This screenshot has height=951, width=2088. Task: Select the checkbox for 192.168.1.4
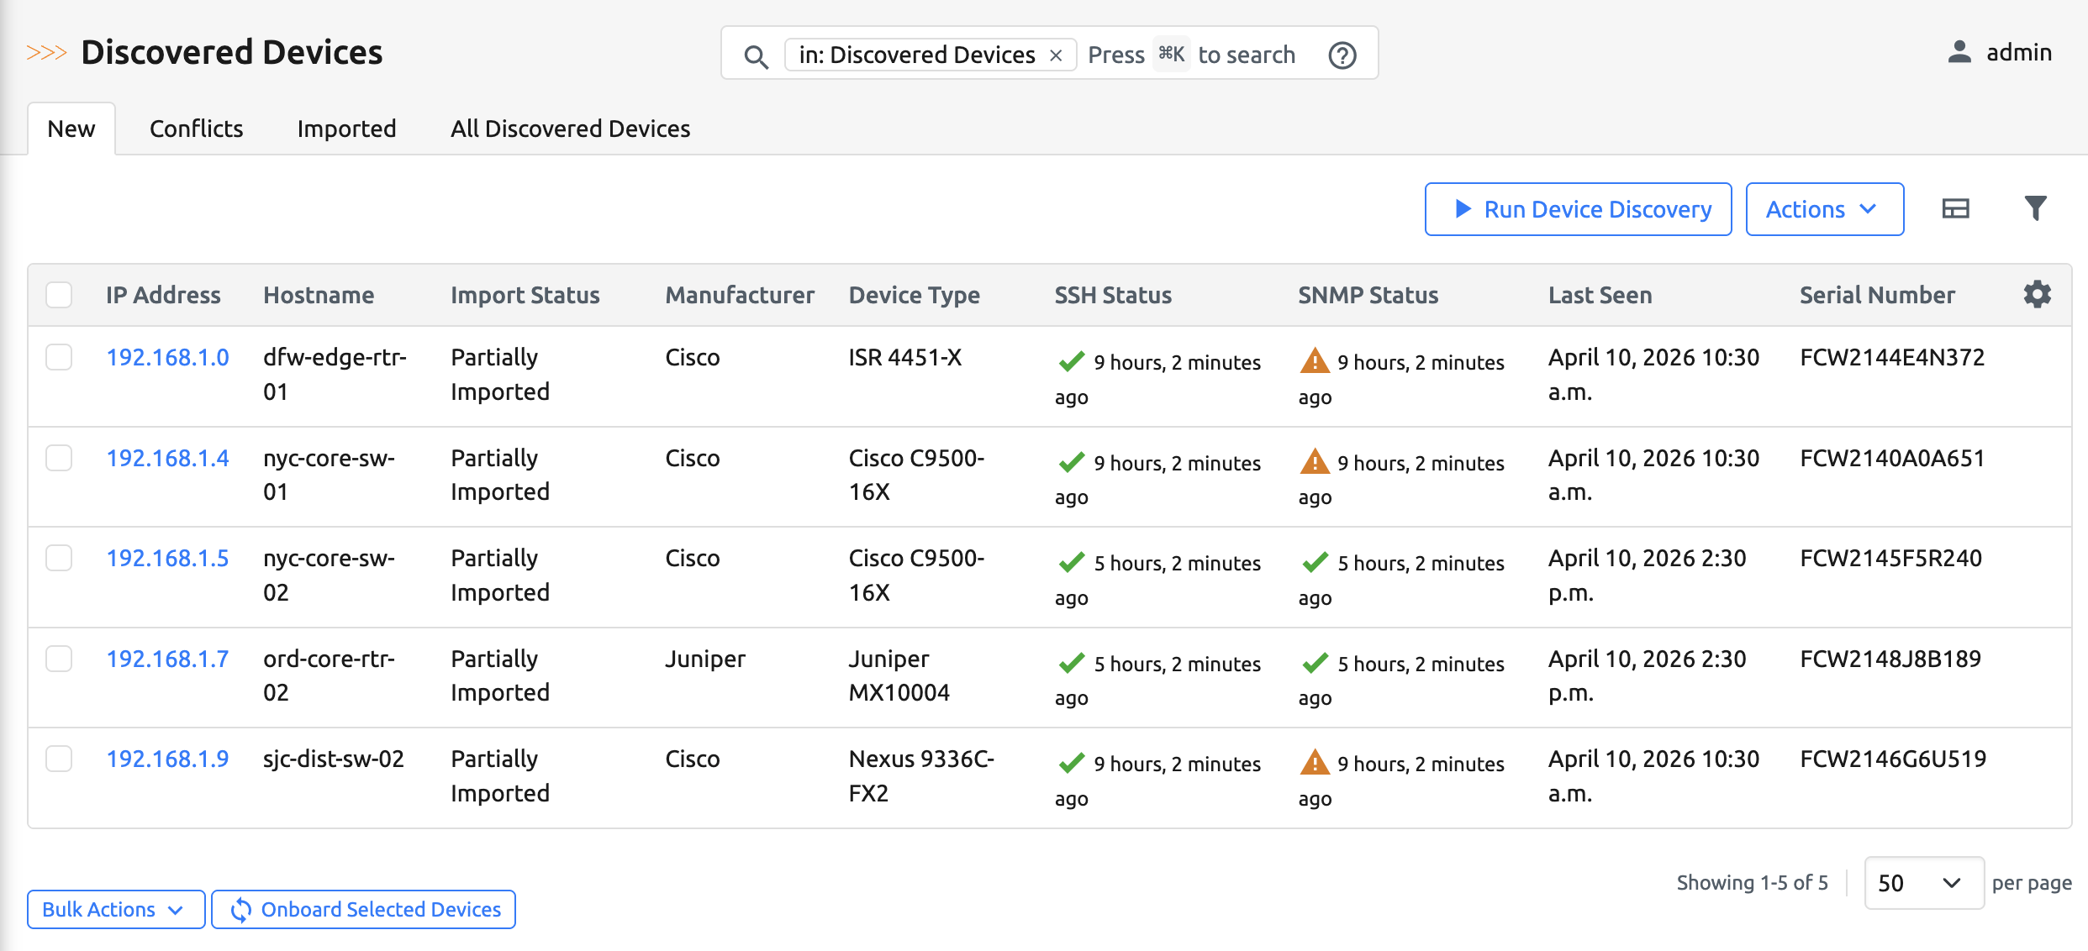click(59, 458)
